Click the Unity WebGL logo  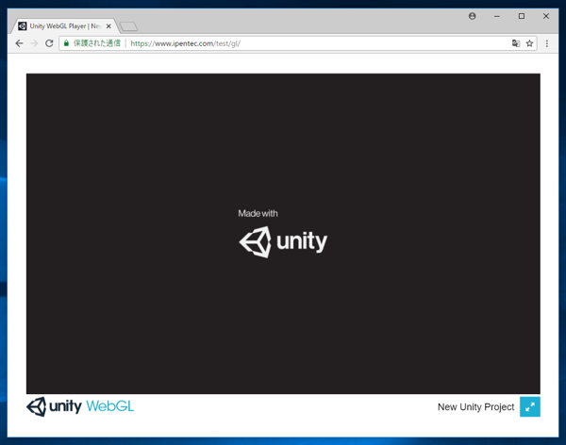[80, 406]
